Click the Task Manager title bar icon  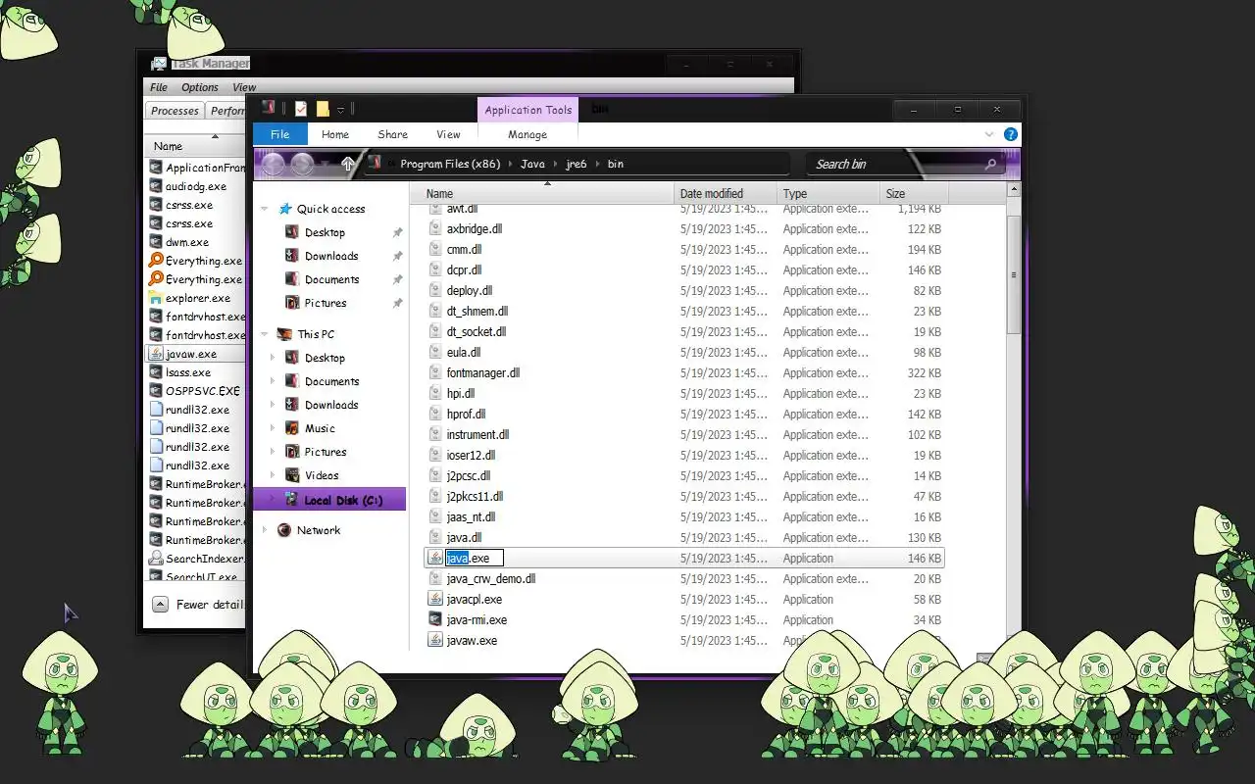[159, 64]
